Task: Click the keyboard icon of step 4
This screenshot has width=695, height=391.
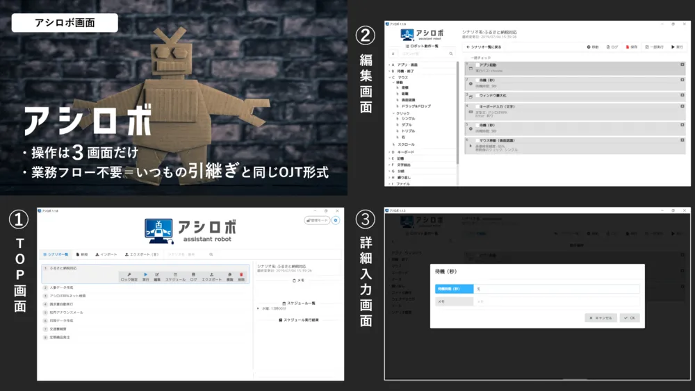Action: click(471, 112)
